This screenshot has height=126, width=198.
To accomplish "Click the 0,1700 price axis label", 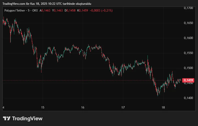I will (188, 8).
